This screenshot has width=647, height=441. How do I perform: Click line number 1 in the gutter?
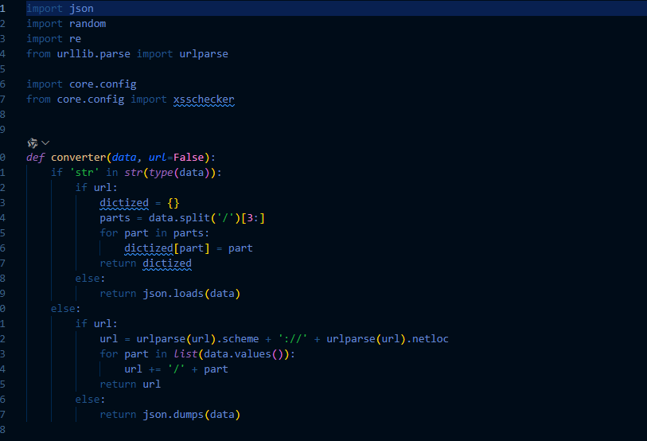point(3,8)
